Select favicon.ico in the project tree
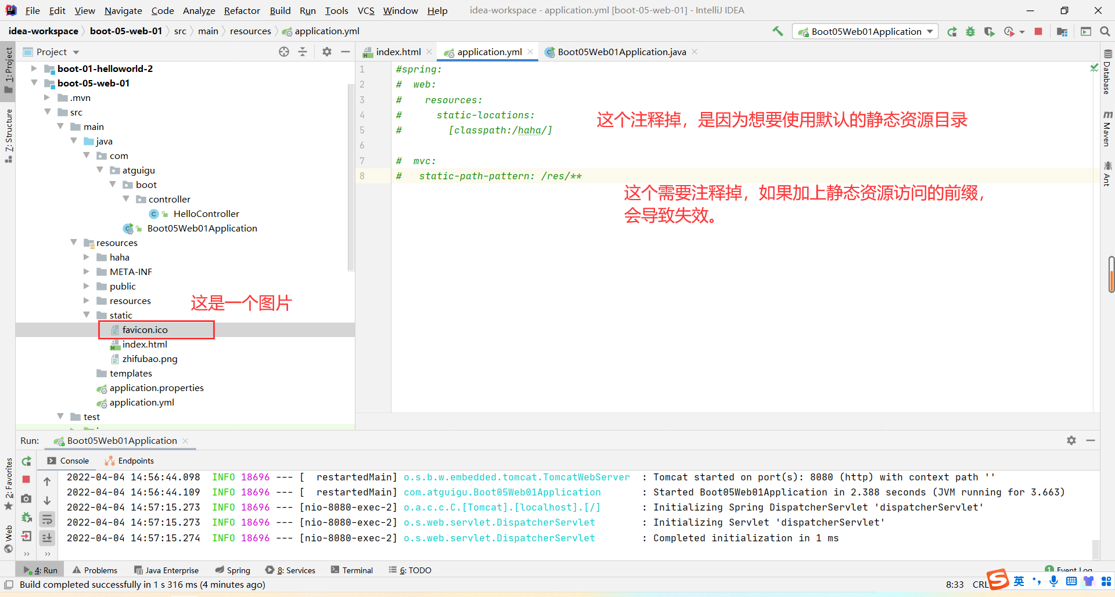This screenshot has height=597, width=1115. point(145,330)
